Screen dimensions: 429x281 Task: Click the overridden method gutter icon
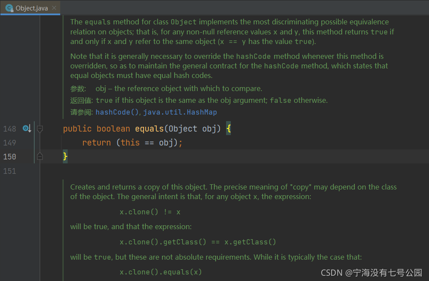point(27,129)
